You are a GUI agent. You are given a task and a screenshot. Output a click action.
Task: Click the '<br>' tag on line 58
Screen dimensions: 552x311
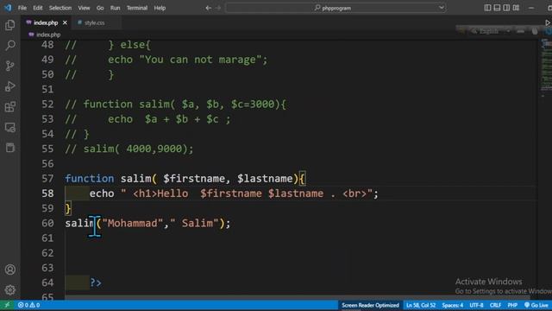click(x=354, y=194)
